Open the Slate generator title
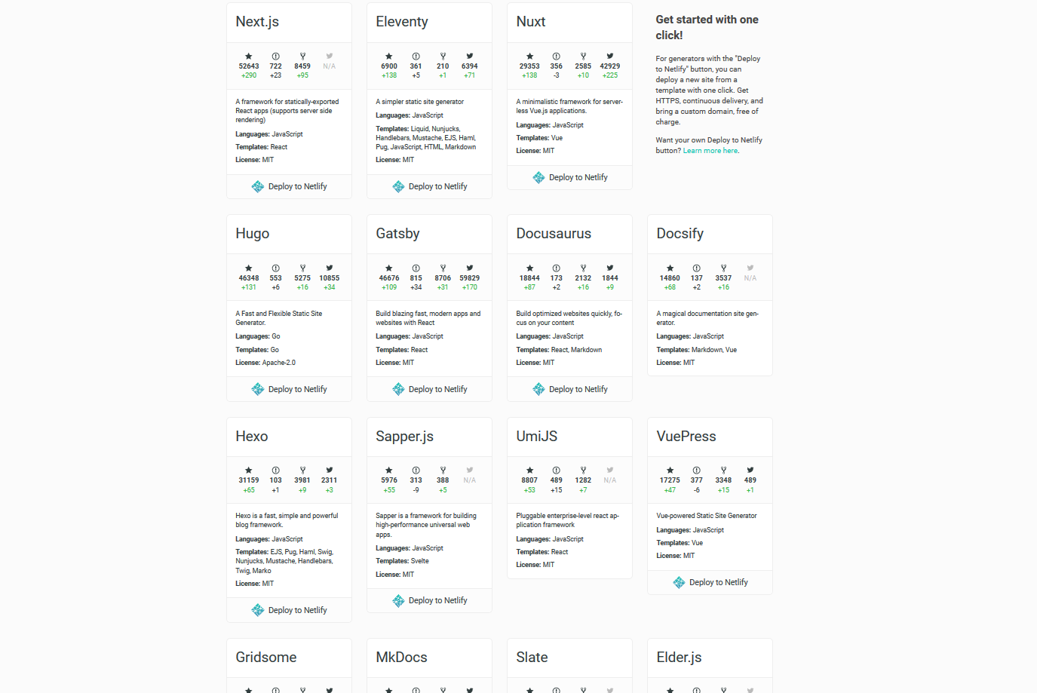The width and height of the screenshot is (1037, 693). (532, 658)
